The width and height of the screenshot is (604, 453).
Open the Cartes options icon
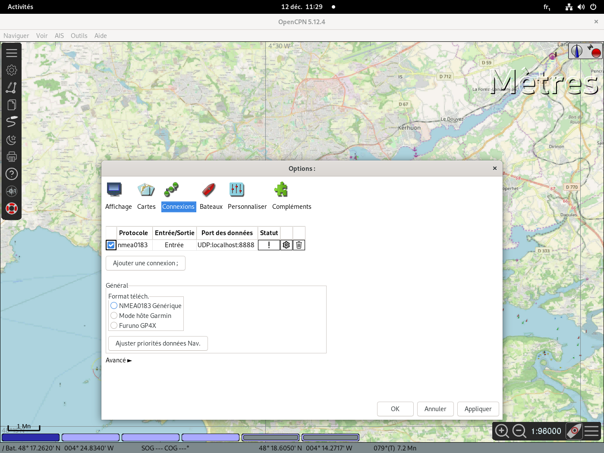(x=146, y=189)
